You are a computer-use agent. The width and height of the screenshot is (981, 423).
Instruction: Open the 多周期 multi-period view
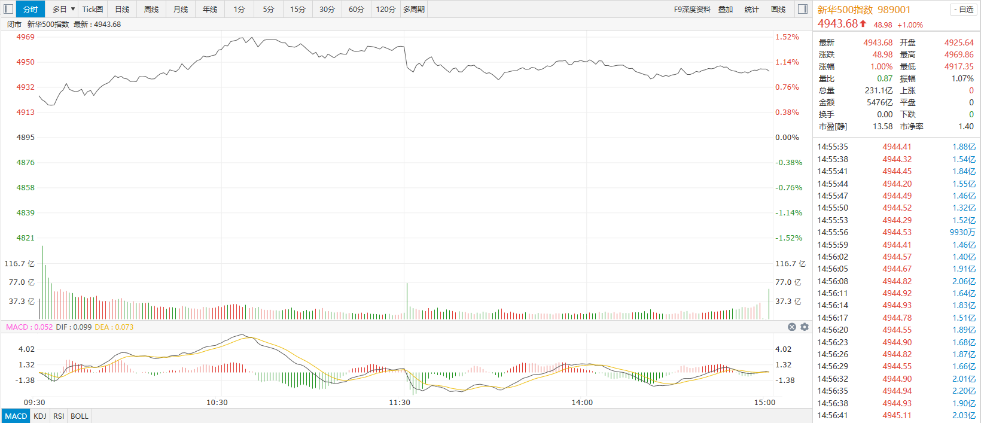pyautogui.click(x=414, y=9)
